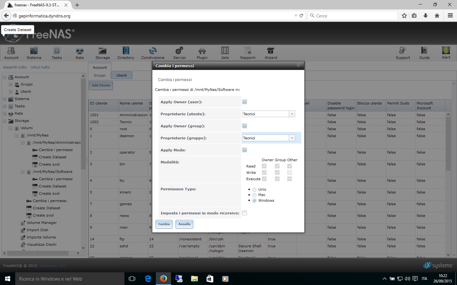This screenshot has height=285, width=457.
Task: Cancel with the Annulla button
Action: tap(184, 224)
